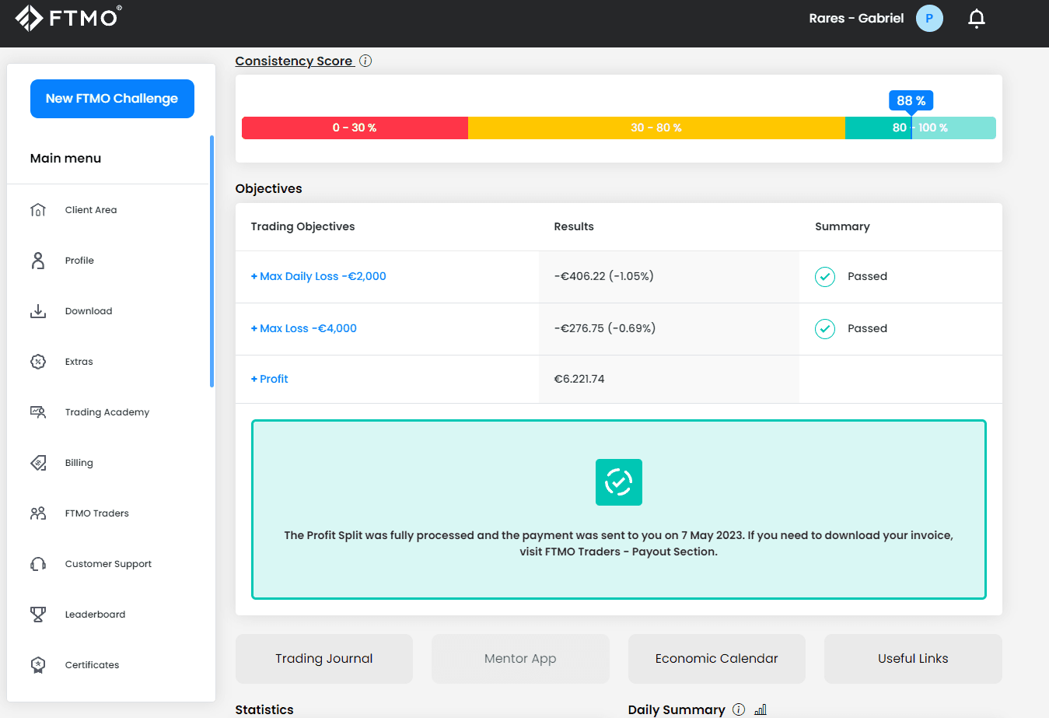Screen dimensions: 1049x718
Task: Select Billing in main menu
Action: pos(79,463)
